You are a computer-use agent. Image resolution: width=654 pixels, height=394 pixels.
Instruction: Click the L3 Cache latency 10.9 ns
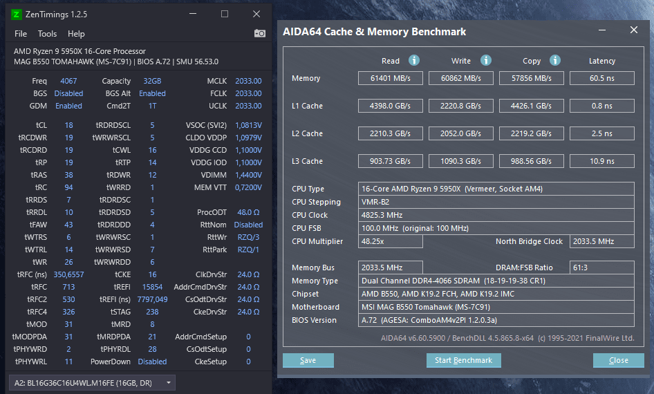pyautogui.click(x=602, y=161)
